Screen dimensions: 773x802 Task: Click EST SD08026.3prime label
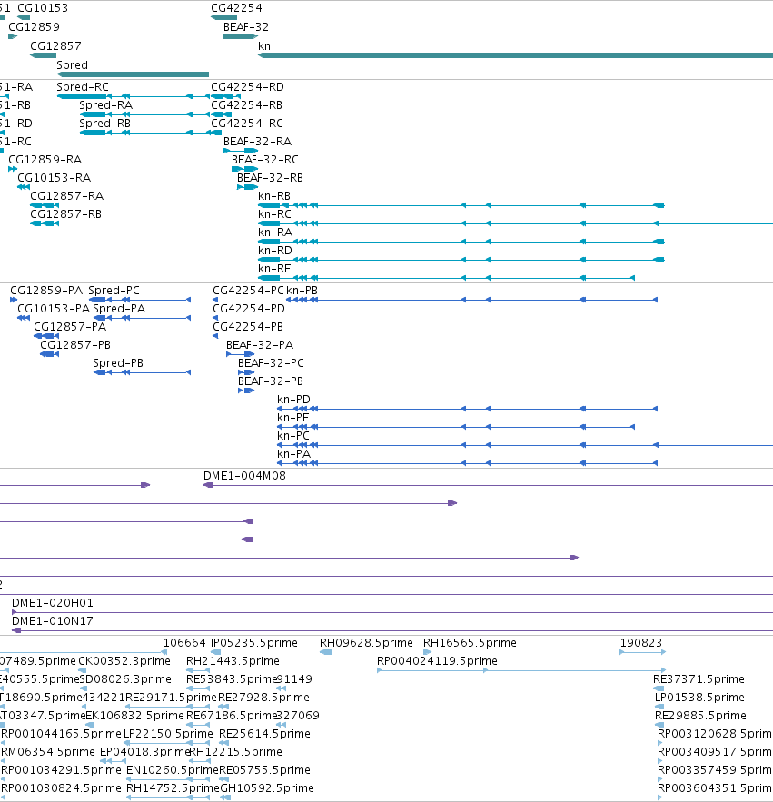coord(125,678)
